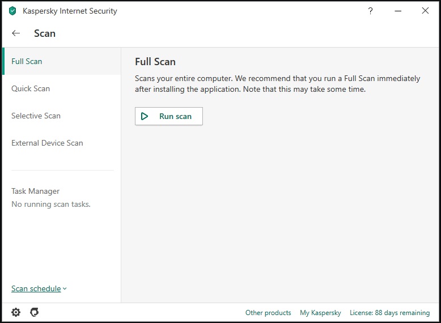This screenshot has width=441, height=323.
Task: Open the Other products link
Action: click(268, 313)
